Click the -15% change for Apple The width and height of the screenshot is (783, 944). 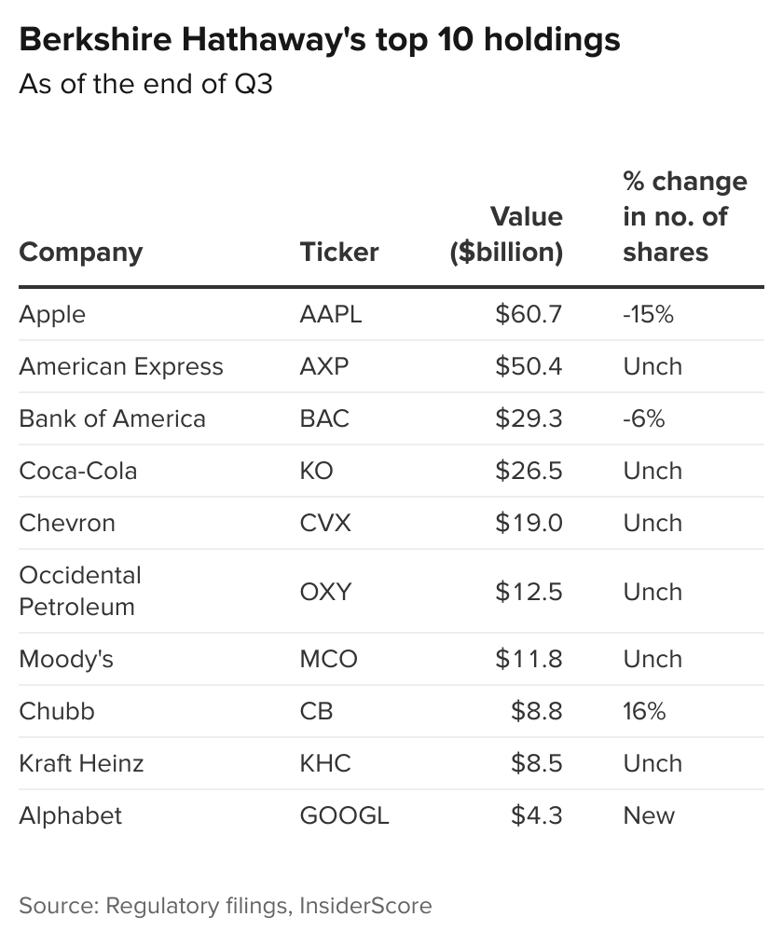(x=648, y=314)
